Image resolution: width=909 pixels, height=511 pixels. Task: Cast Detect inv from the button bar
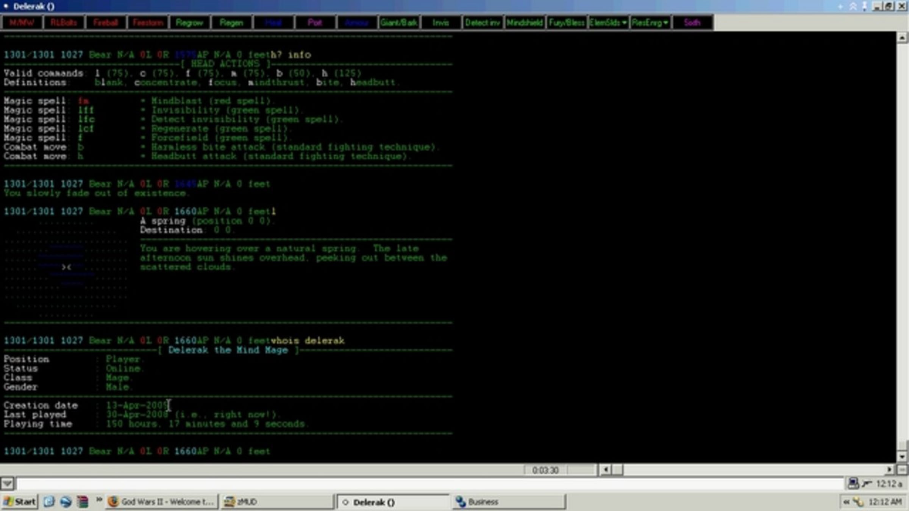click(x=483, y=23)
